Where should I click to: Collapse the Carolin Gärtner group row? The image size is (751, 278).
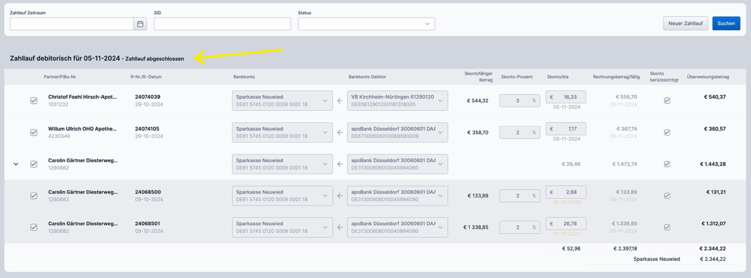pyautogui.click(x=16, y=164)
